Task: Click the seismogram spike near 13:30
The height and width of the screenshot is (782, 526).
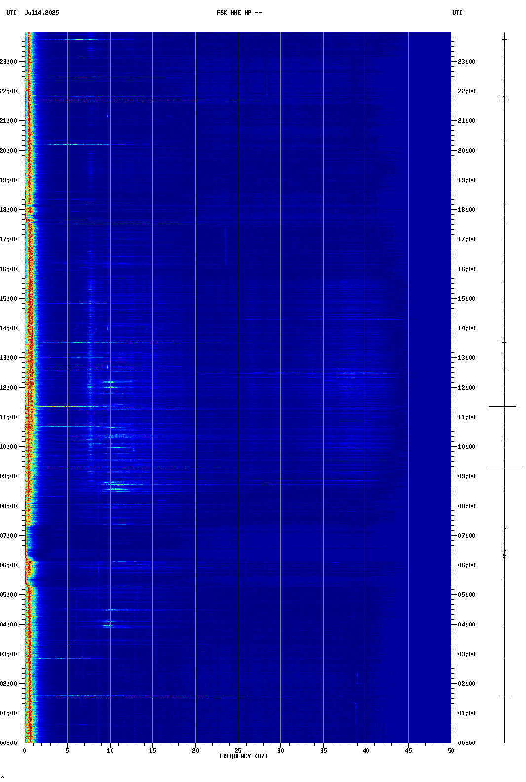Action: click(504, 343)
